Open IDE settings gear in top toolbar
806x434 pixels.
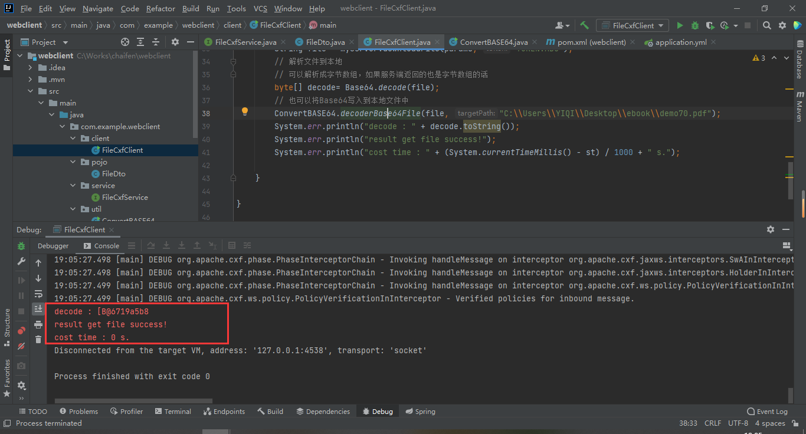782,25
